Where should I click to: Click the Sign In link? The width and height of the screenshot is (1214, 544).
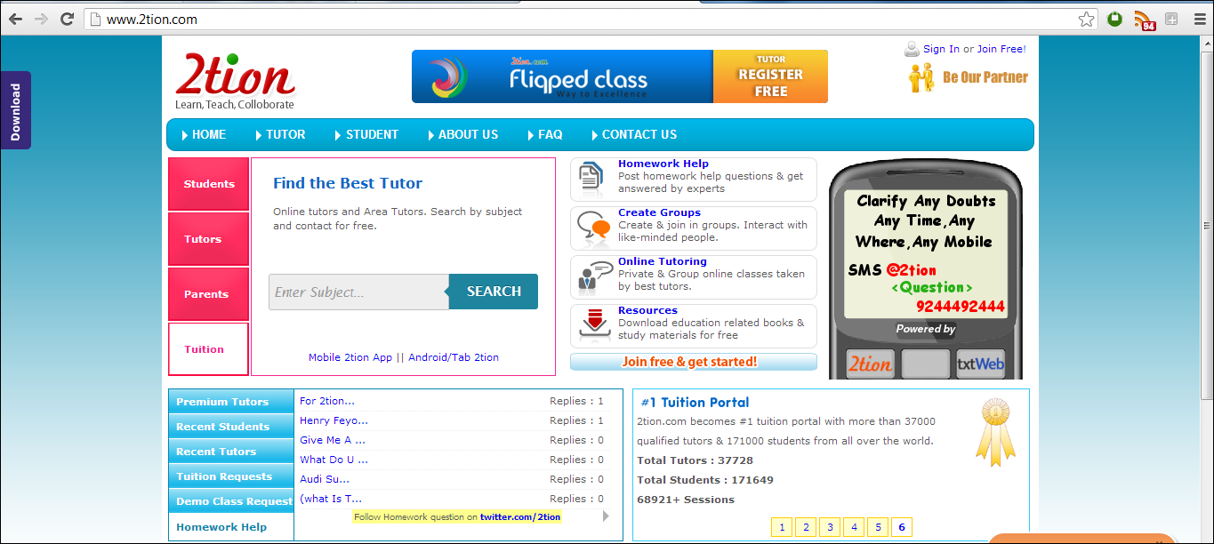tap(941, 49)
